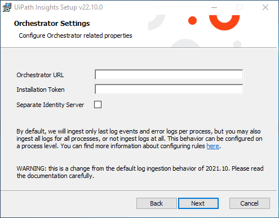This screenshot has width=279, height=218.
Task: Close the UiPath Insights Setup window
Action: [x=265, y=7]
